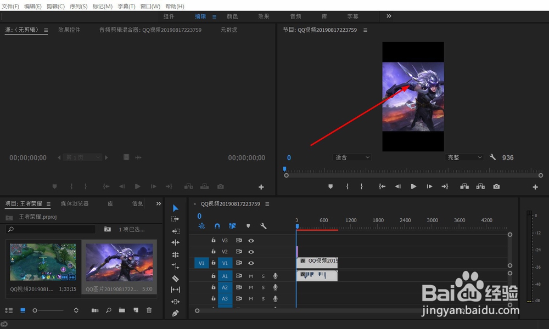Add marker in timeline panel
549x329 pixels.
click(x=248, y=226)
